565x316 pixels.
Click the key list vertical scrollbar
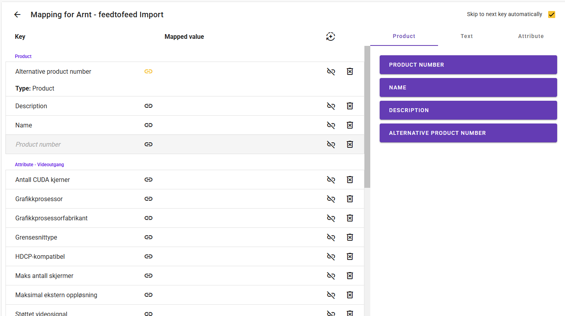[367, 117]
